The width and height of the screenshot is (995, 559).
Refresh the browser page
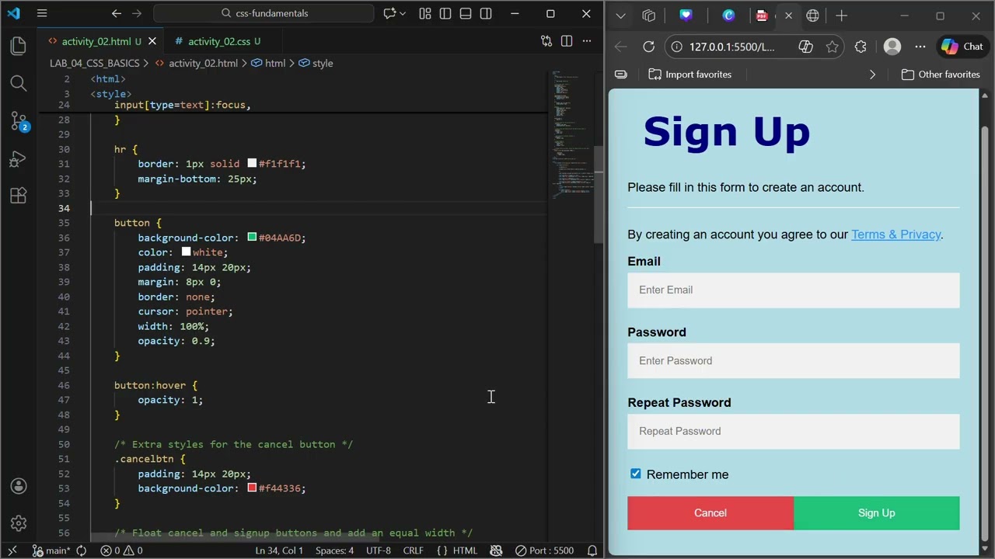click(x=648, y=47)
